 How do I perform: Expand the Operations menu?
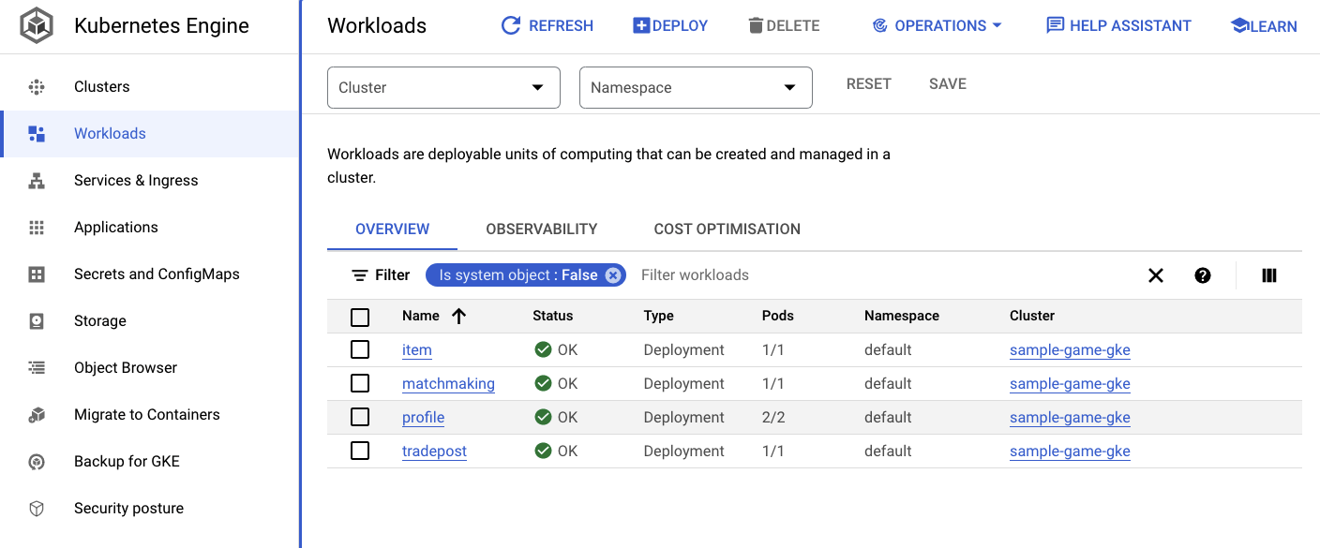point(937,26)
